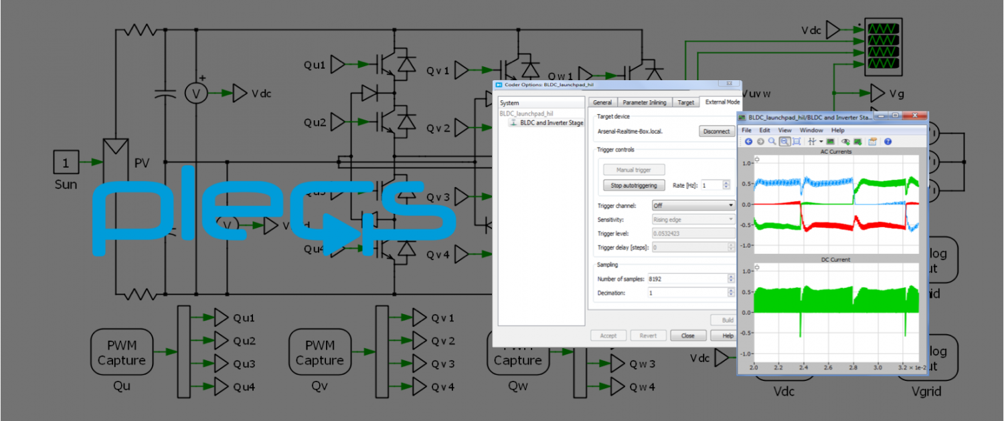This screenshot has width=1004, height=421.
Task: Select the Qu4 output tag after PWM Capture Qu
Action: pos(222,386)
